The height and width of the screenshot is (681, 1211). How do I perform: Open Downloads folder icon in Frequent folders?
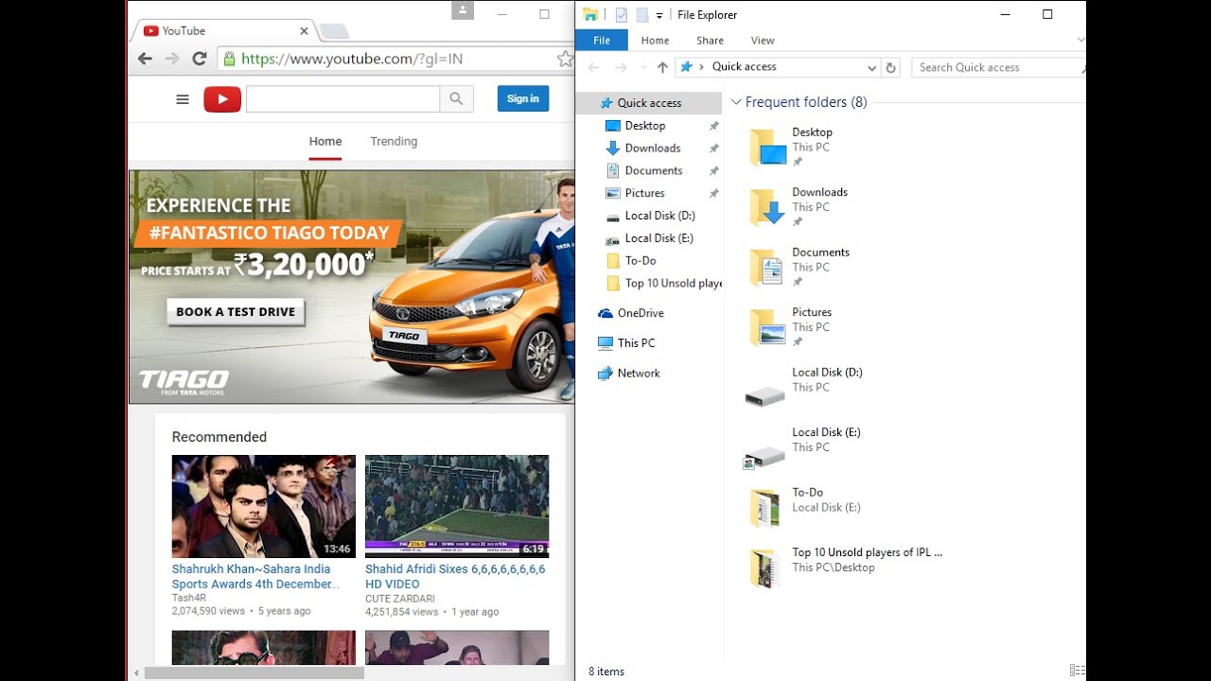767,207
